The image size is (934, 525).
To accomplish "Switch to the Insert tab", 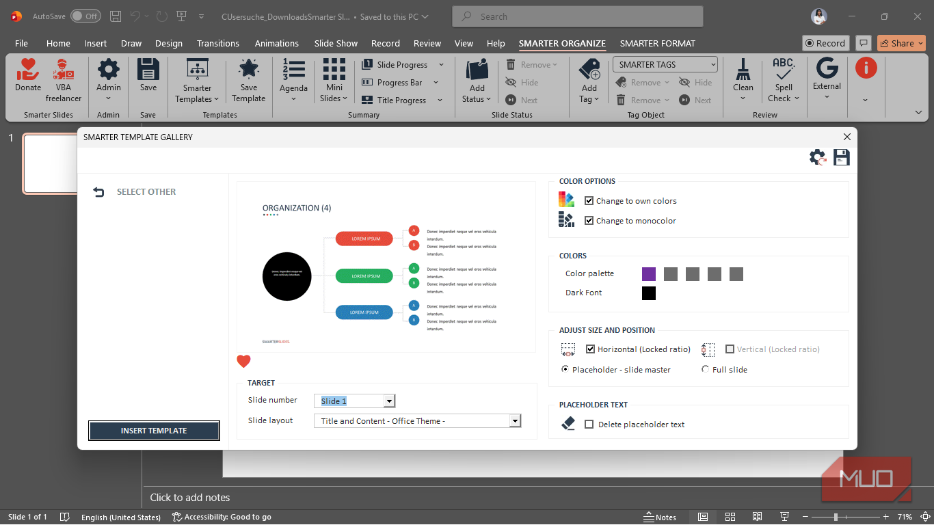I will (x=96, y=43).
